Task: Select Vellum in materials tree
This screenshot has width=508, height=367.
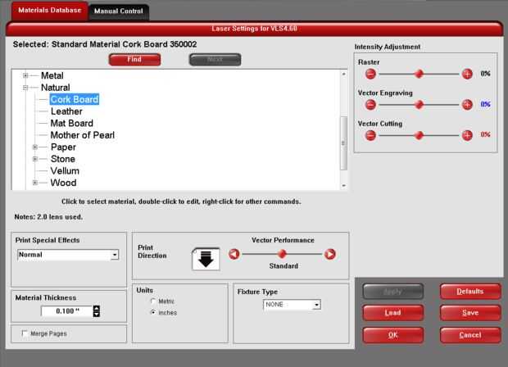Action: (x=65, y=171)
